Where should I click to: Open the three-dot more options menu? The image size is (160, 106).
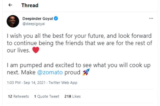pyautogui.click(x=151, y=19)
